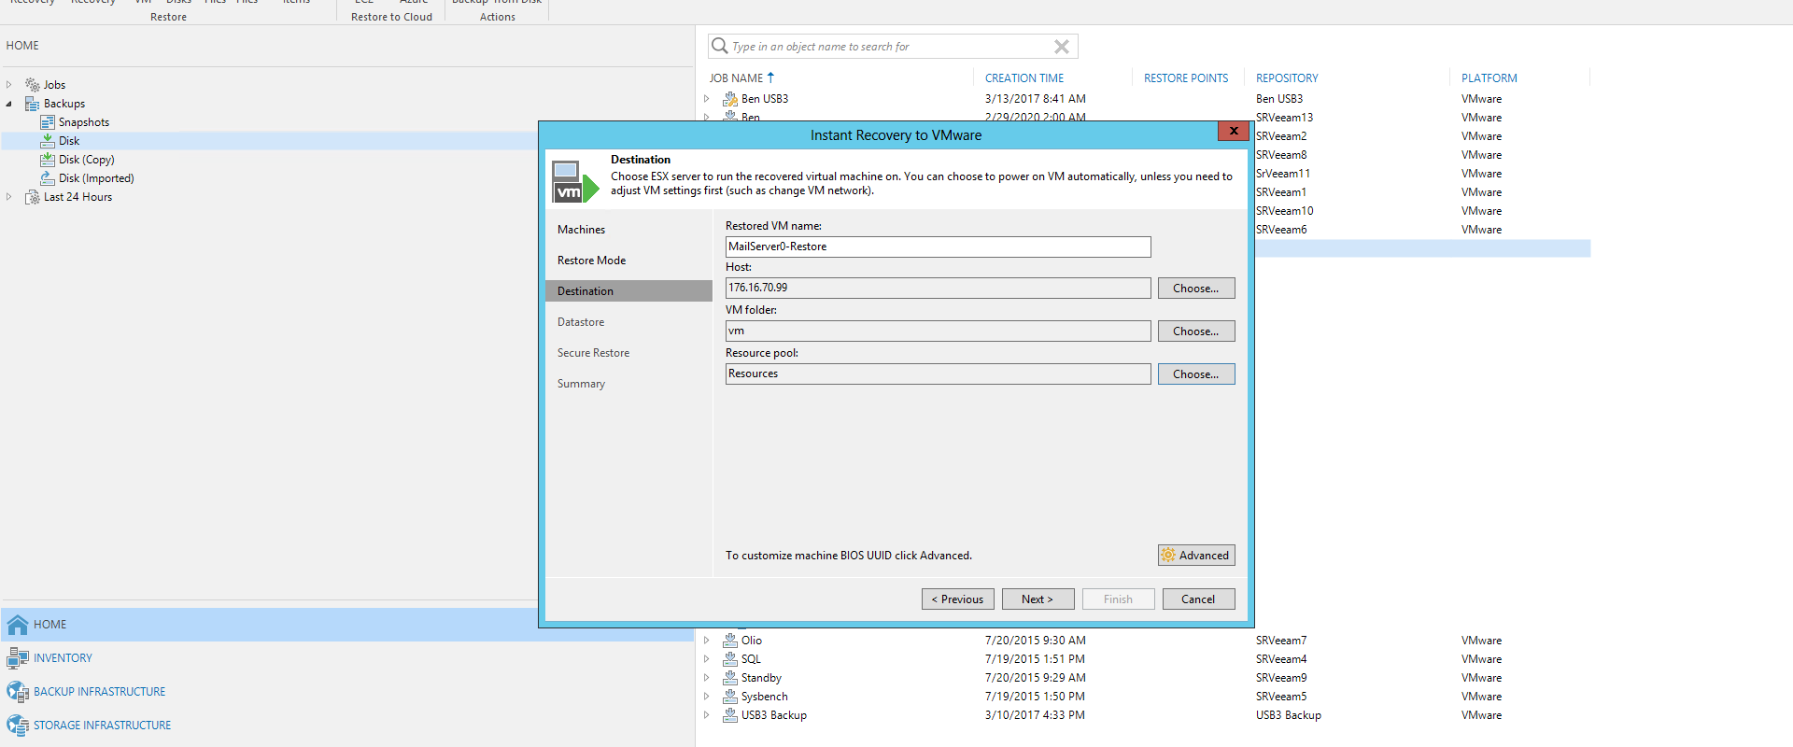Viewport: 1793px width, 747px height.
Task: Click the Restored VM name field
Action: coord(938,247)
